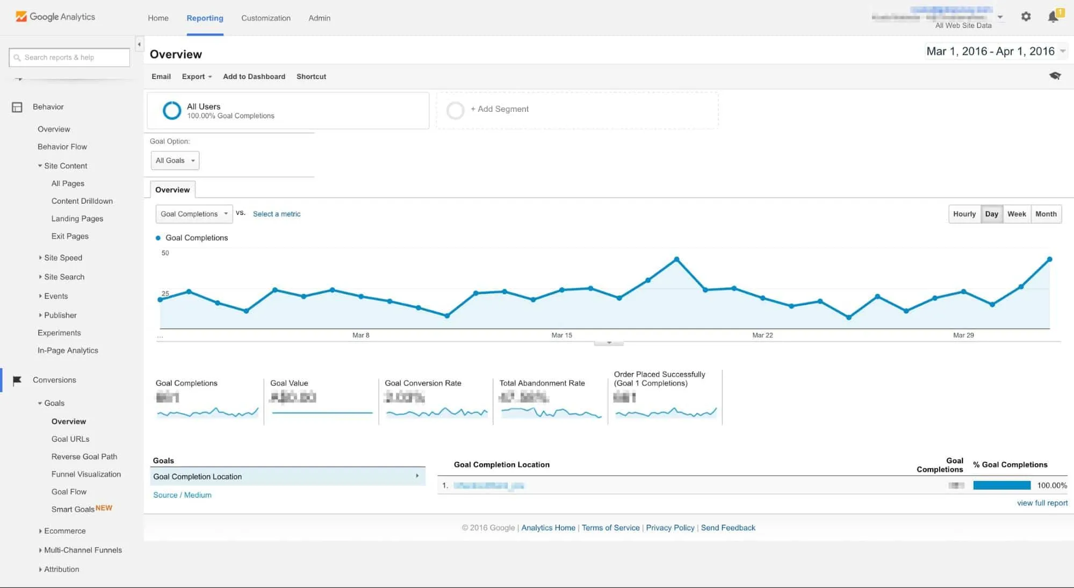Open the Admin tab
This screenshot has width=1074, height=588.
[x=319, y=18]
